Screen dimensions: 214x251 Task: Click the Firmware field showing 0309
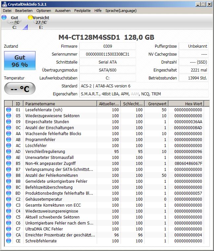(x=108, y=46)
